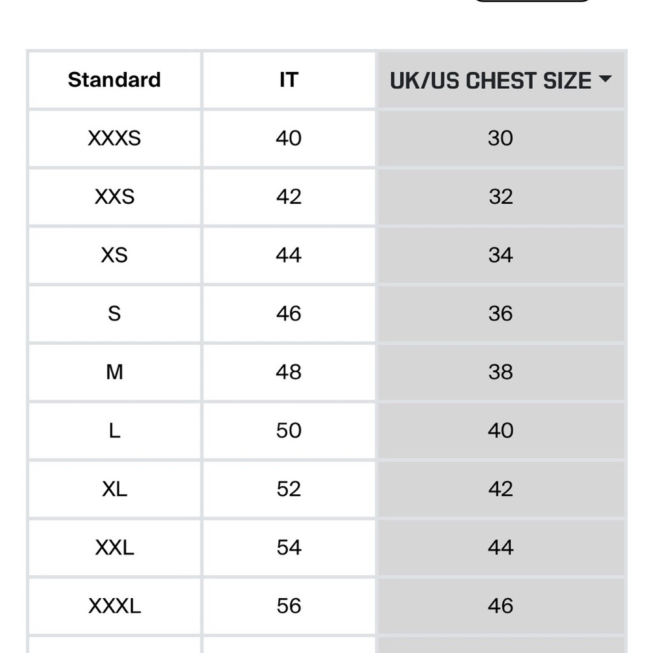Click IT size 50 cell
The image size is (653, 653).
(x=289, y=430)
